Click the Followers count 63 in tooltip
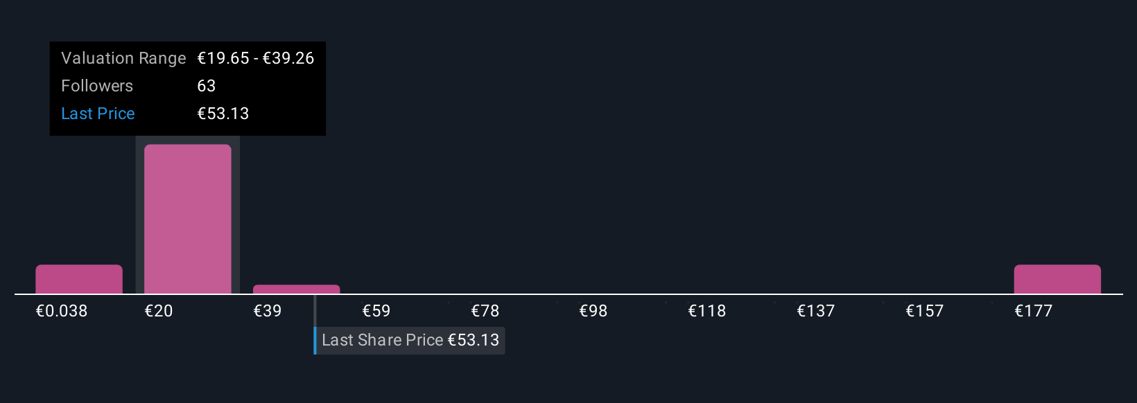Screen dimensions: 1137x403 point(207,86)
